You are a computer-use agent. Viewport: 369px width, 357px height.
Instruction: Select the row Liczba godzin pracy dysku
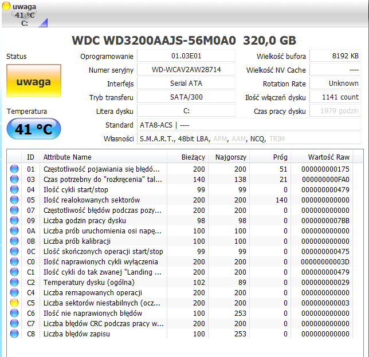(x=181, y=220)
